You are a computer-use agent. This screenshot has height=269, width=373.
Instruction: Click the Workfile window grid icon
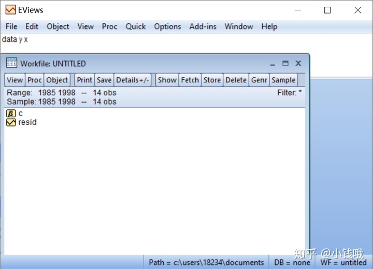(11, 63)
